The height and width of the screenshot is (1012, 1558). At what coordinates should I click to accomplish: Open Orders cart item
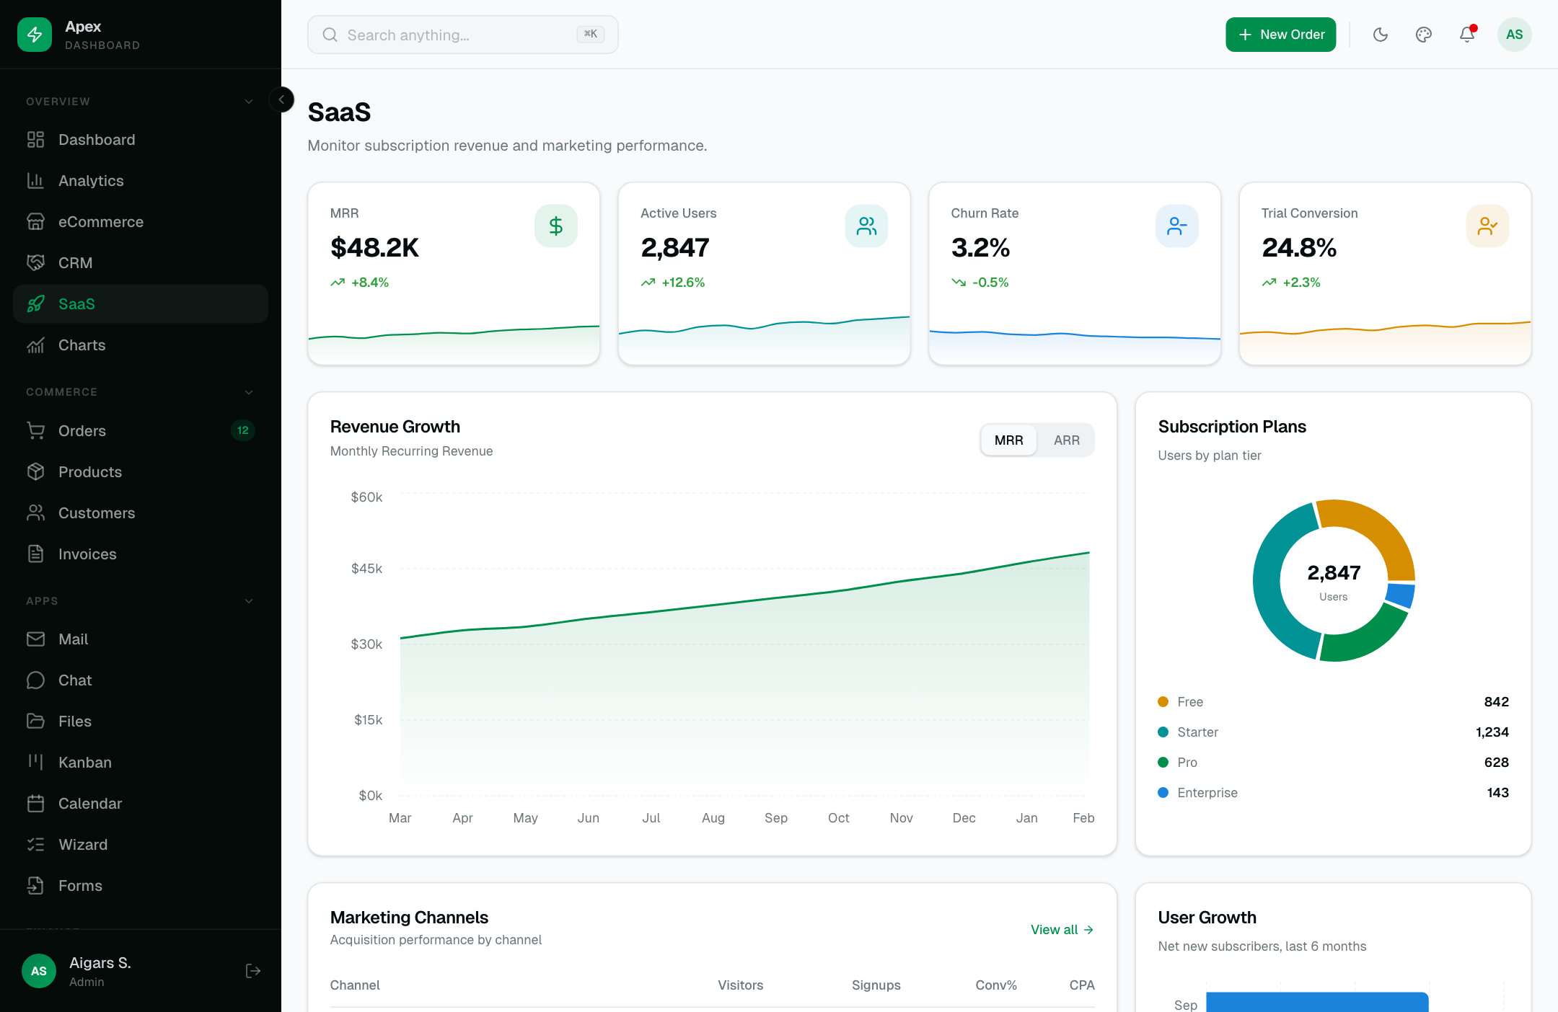(141, 431)
